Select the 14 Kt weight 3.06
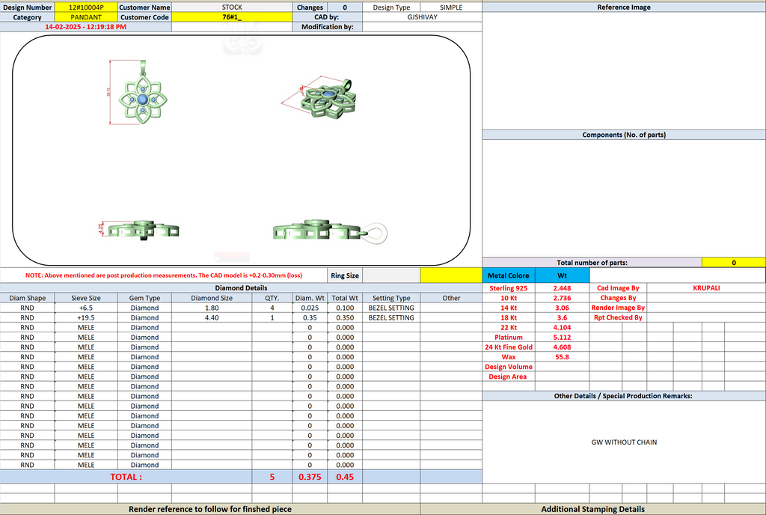The width and height of the screenshot is (766, 515). point(562,308)
